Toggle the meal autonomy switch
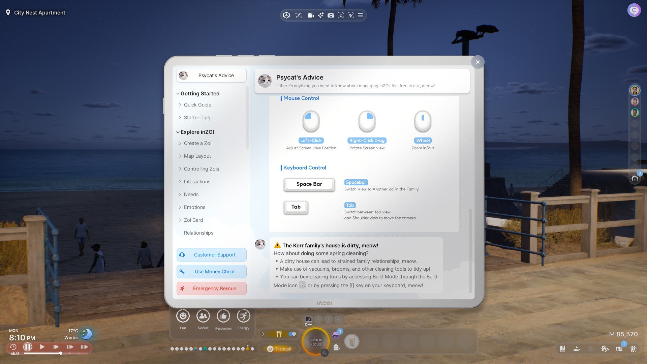The width and height of the screenshot is (647, 364). click(292, 334)
